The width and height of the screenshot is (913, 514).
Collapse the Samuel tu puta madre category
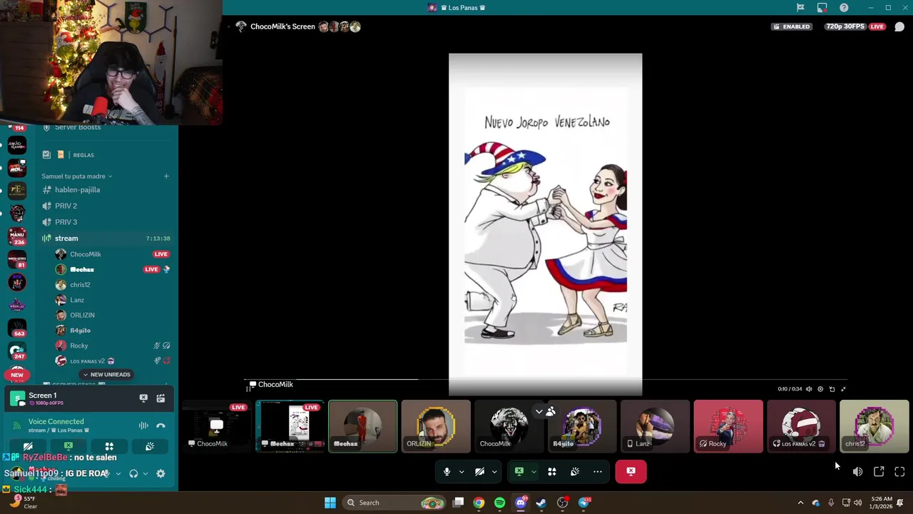click(76, 176)
